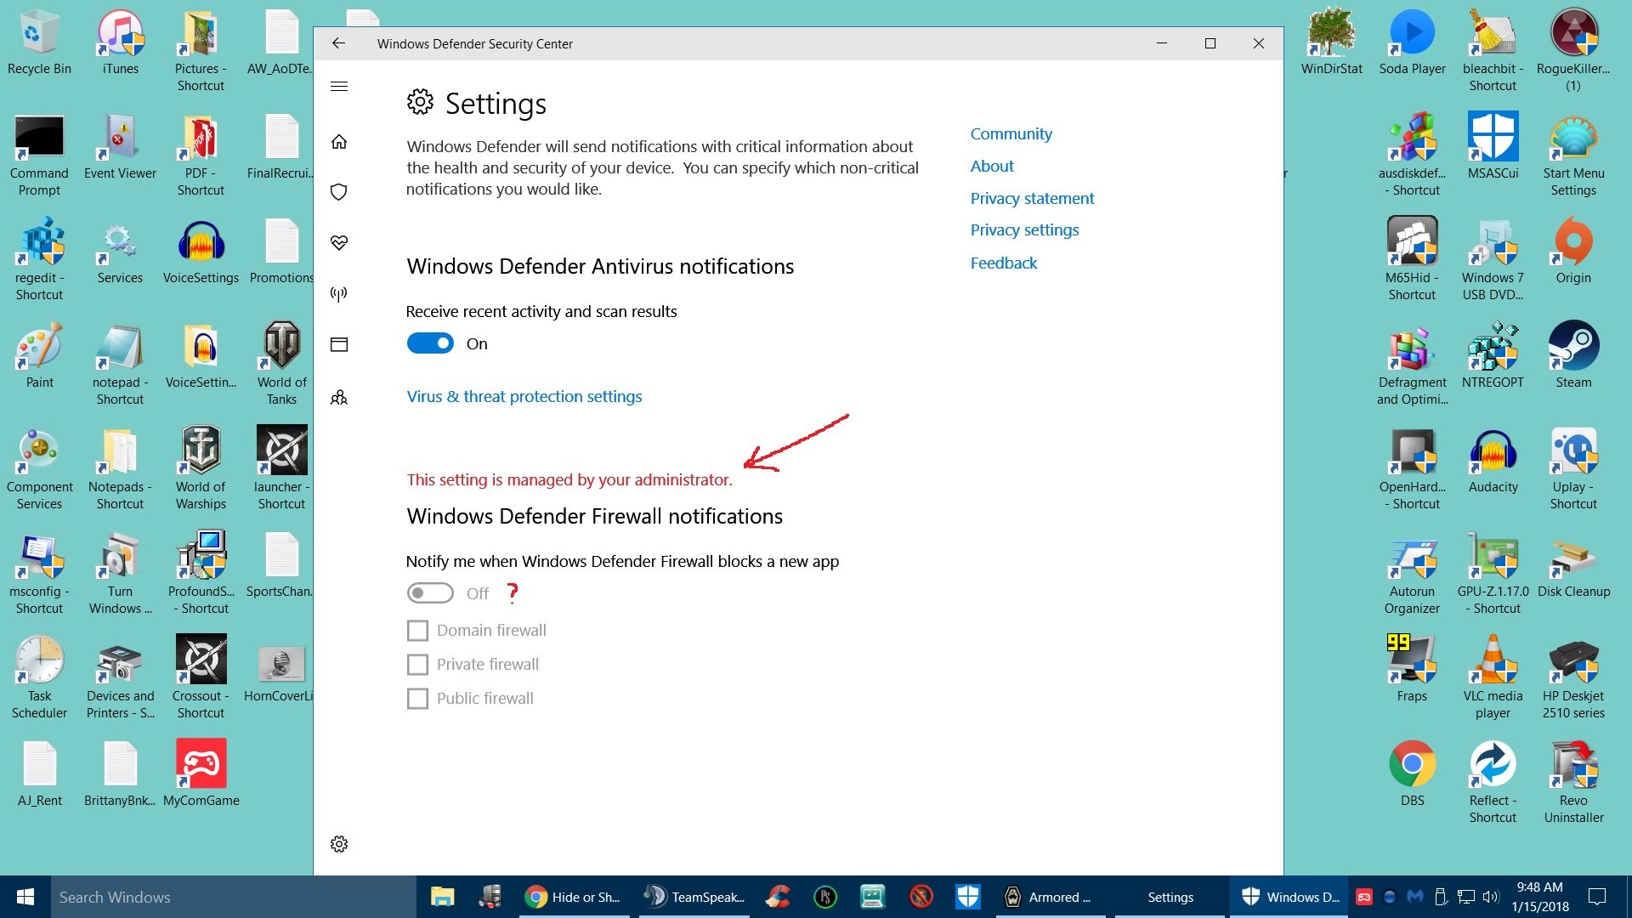Select the Services desktop icon
Screen dimensions: 1632x918
coord(120,252)
